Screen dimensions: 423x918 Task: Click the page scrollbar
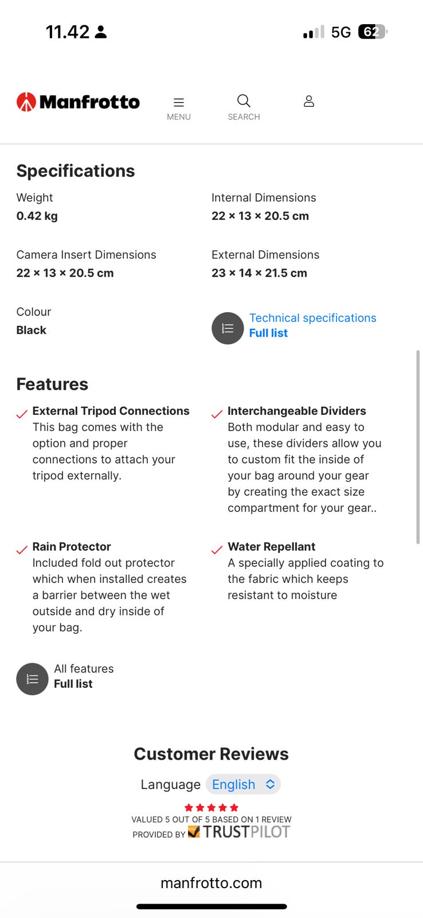[418, 447]
